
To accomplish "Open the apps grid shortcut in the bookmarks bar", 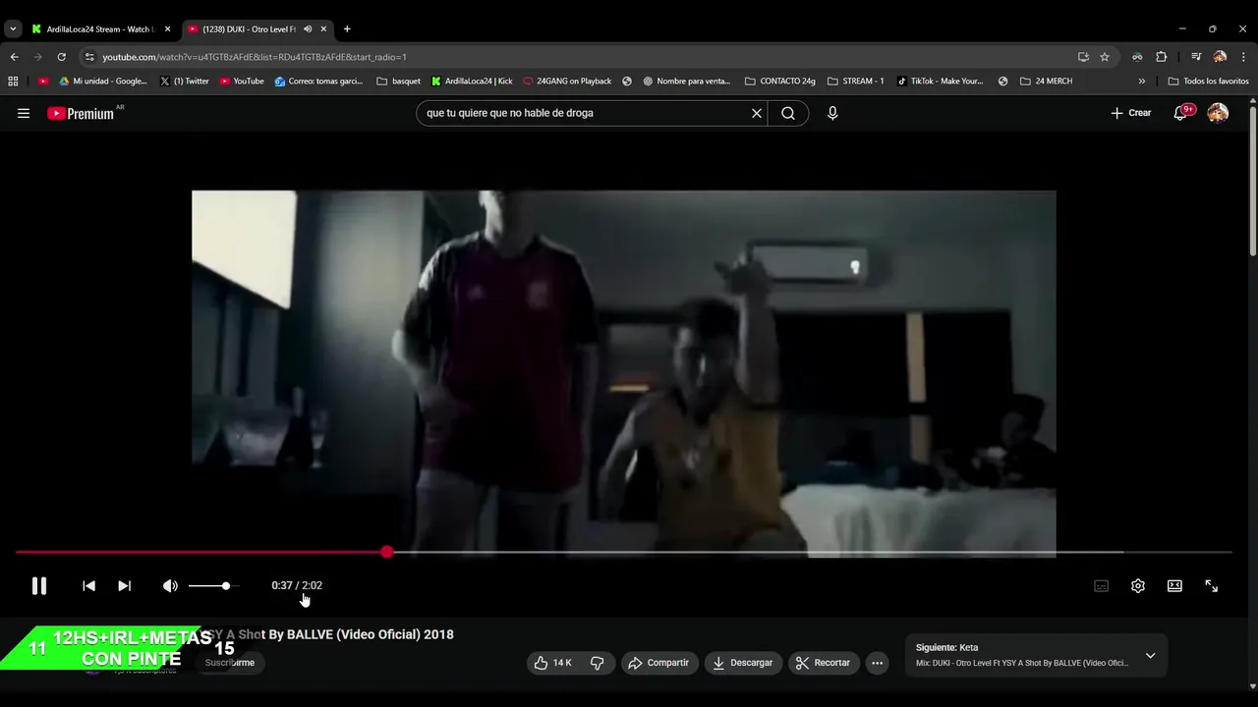I will (x=14, y=82).
